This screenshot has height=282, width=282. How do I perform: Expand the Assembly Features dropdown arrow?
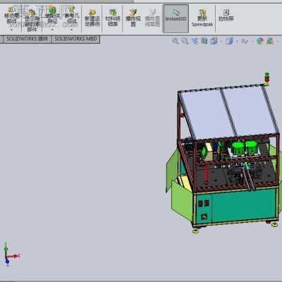(52, 30)
